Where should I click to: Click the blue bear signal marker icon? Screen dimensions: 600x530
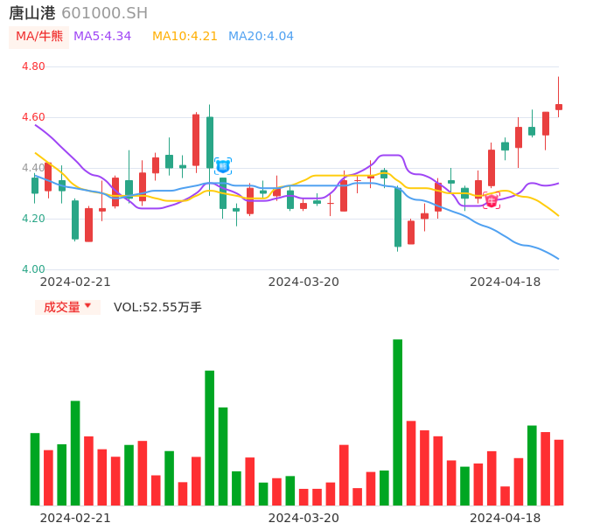pos(223,165)
